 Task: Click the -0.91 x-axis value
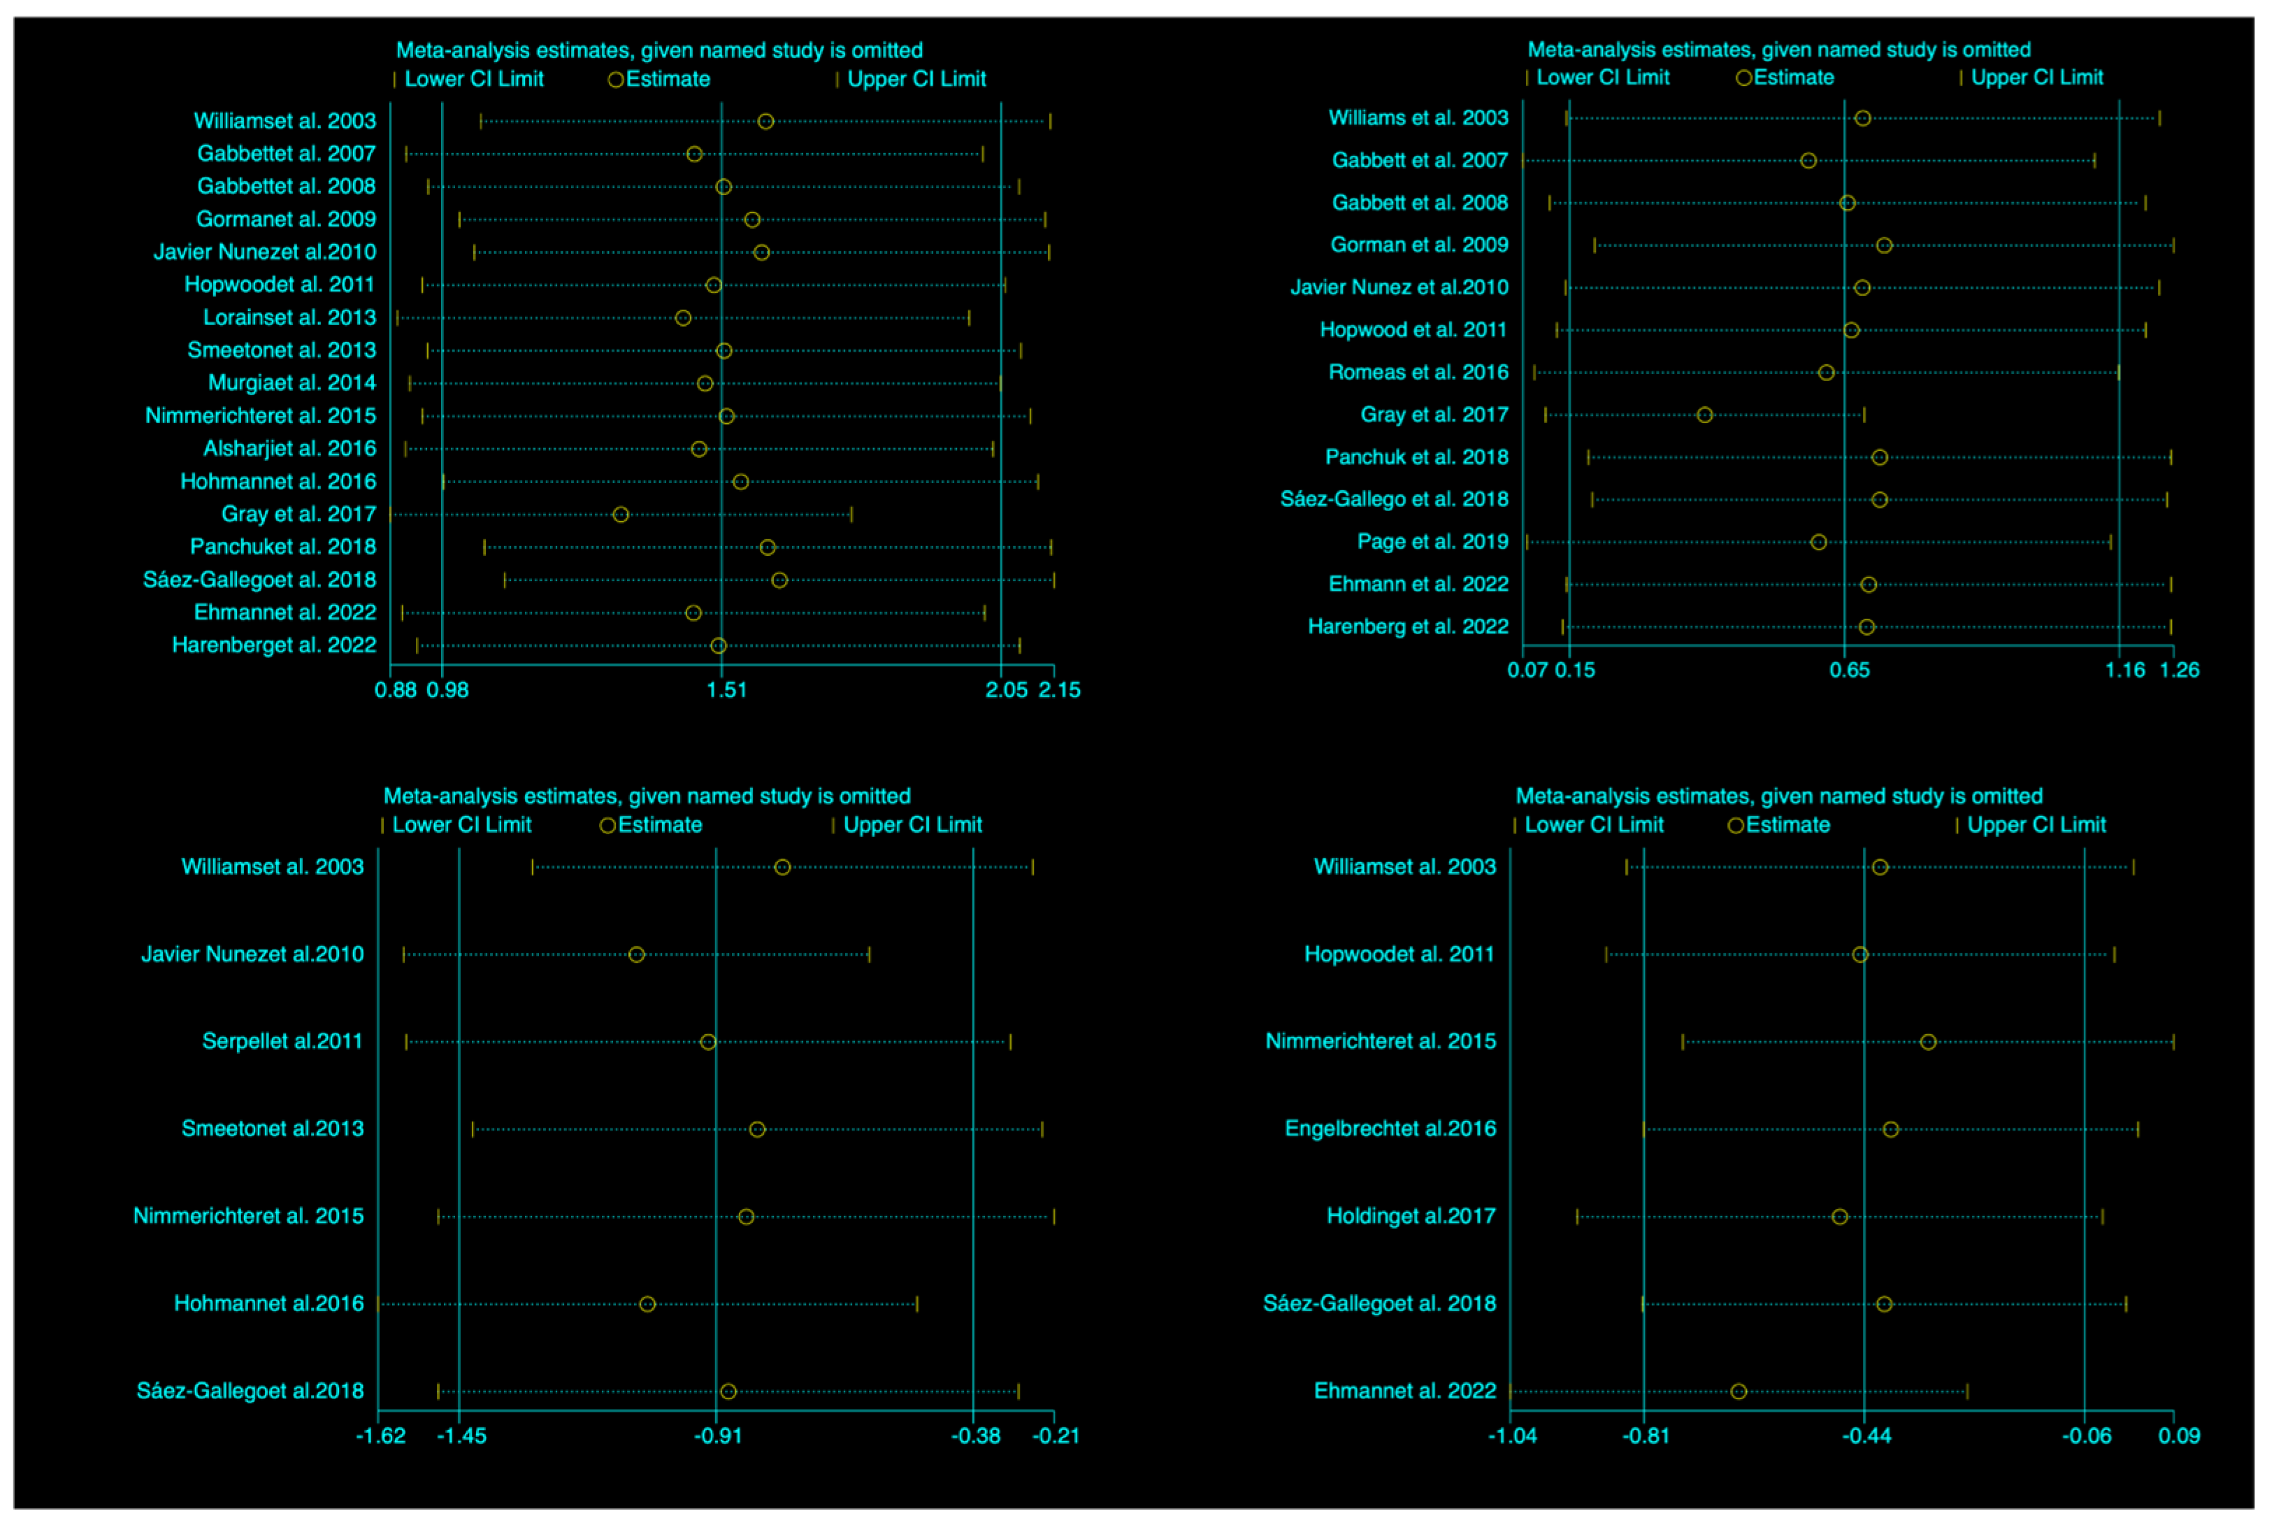tap(718, 1435)
